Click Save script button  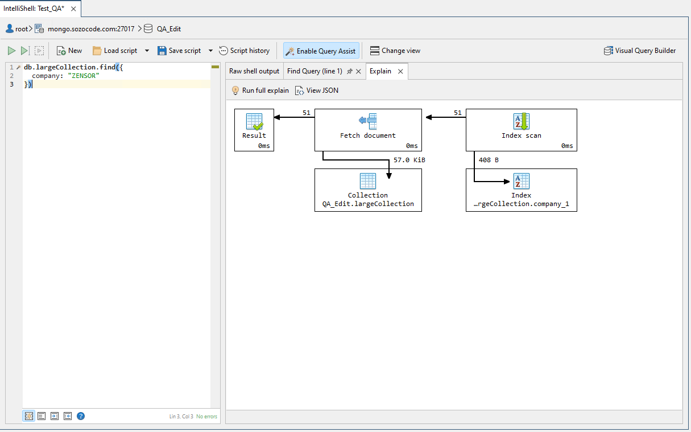[x=179, y=51]
